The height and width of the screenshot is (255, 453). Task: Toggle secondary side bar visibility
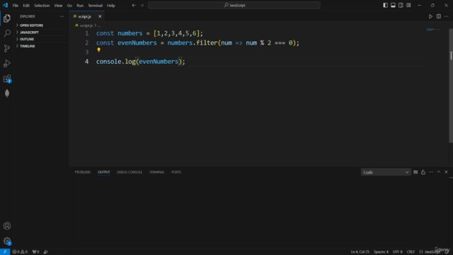401,5
